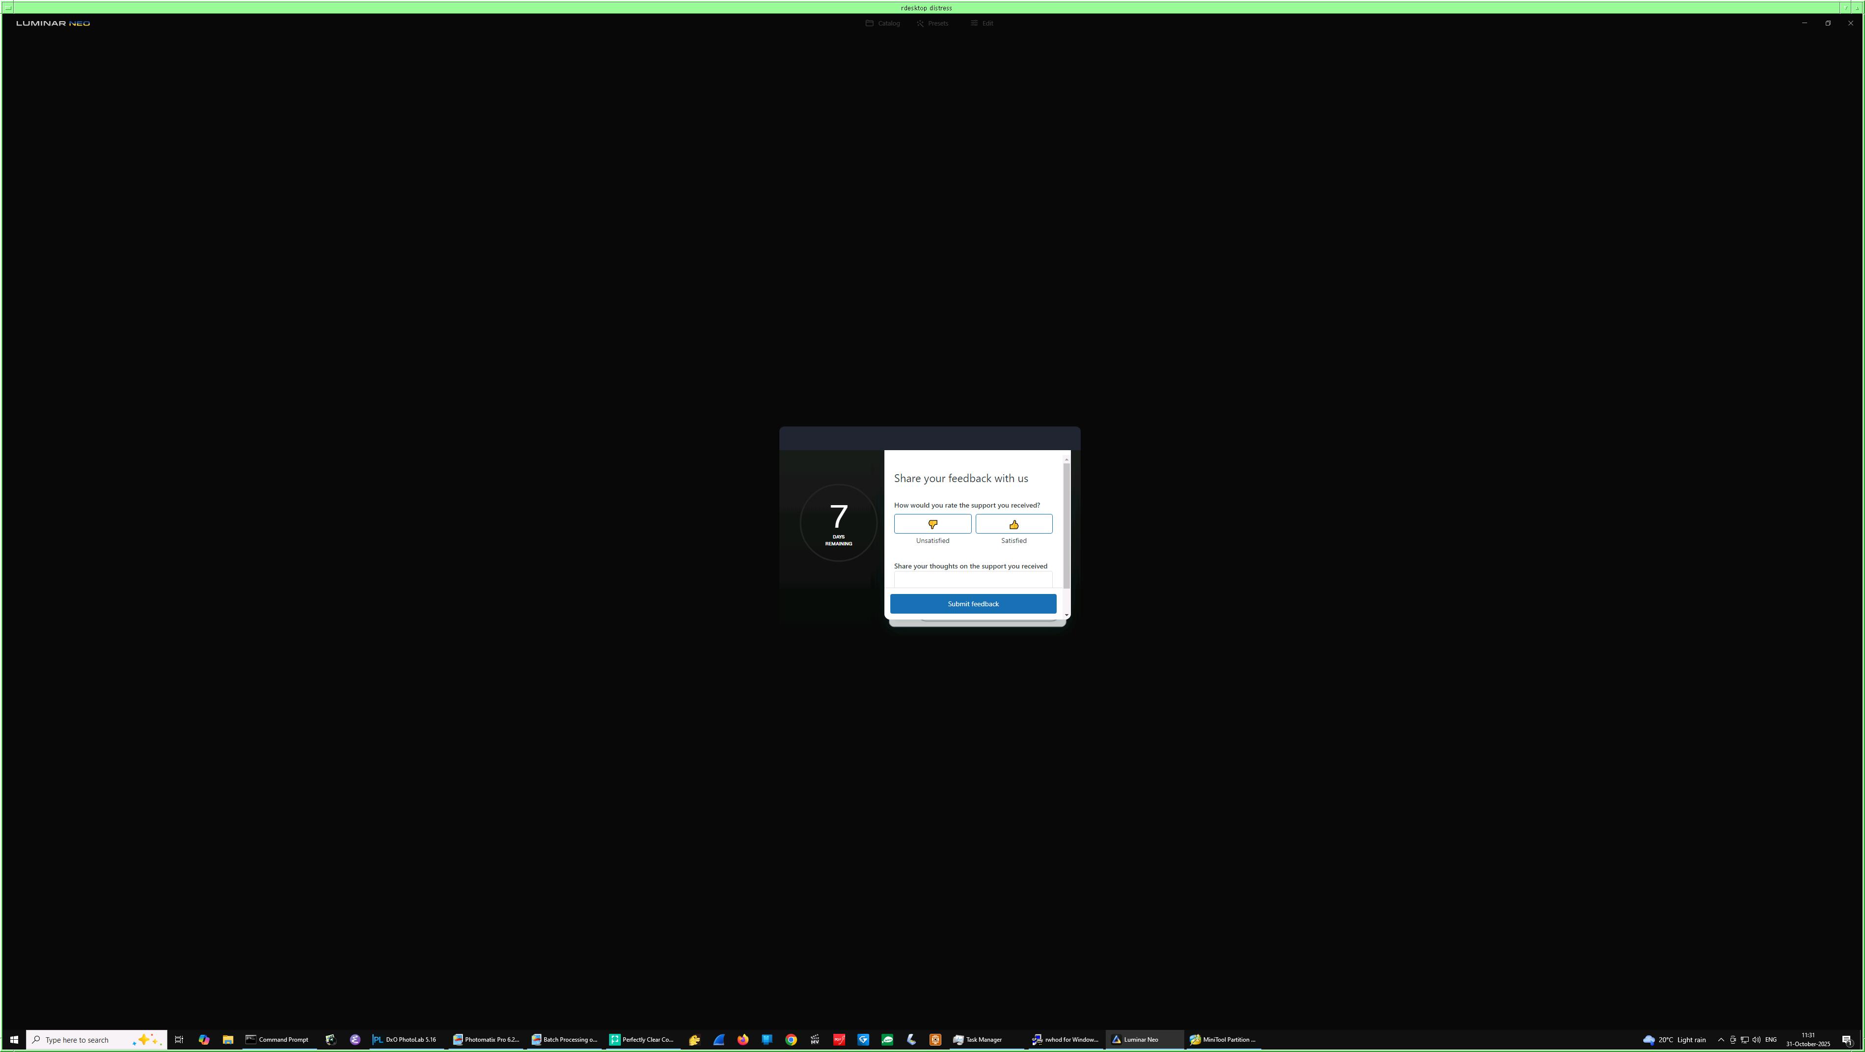Click the MV taskbar icon
The height and width of the screenshot is (1052, 1865).
pos(815,1040)
